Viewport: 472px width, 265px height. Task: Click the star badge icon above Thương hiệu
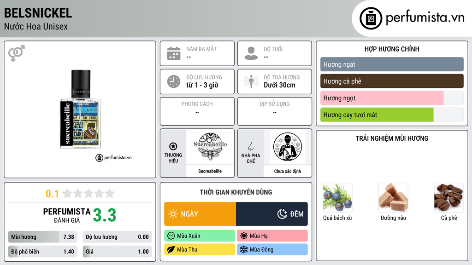pyautogui.click(x=173, y=146)
